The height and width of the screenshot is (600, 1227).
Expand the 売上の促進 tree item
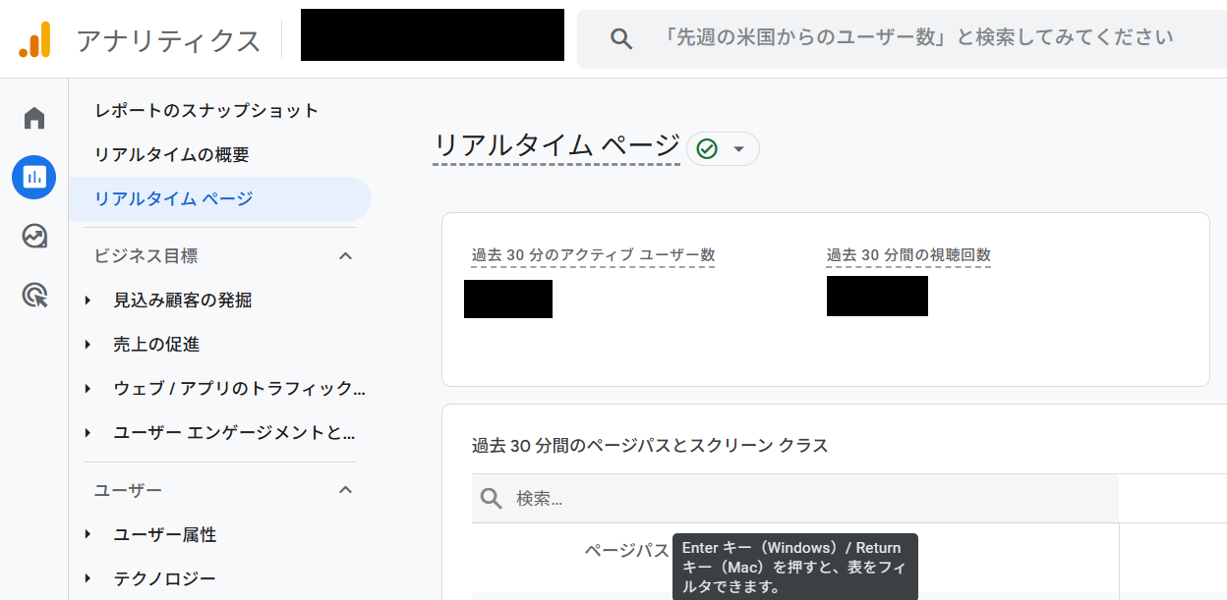88,345
